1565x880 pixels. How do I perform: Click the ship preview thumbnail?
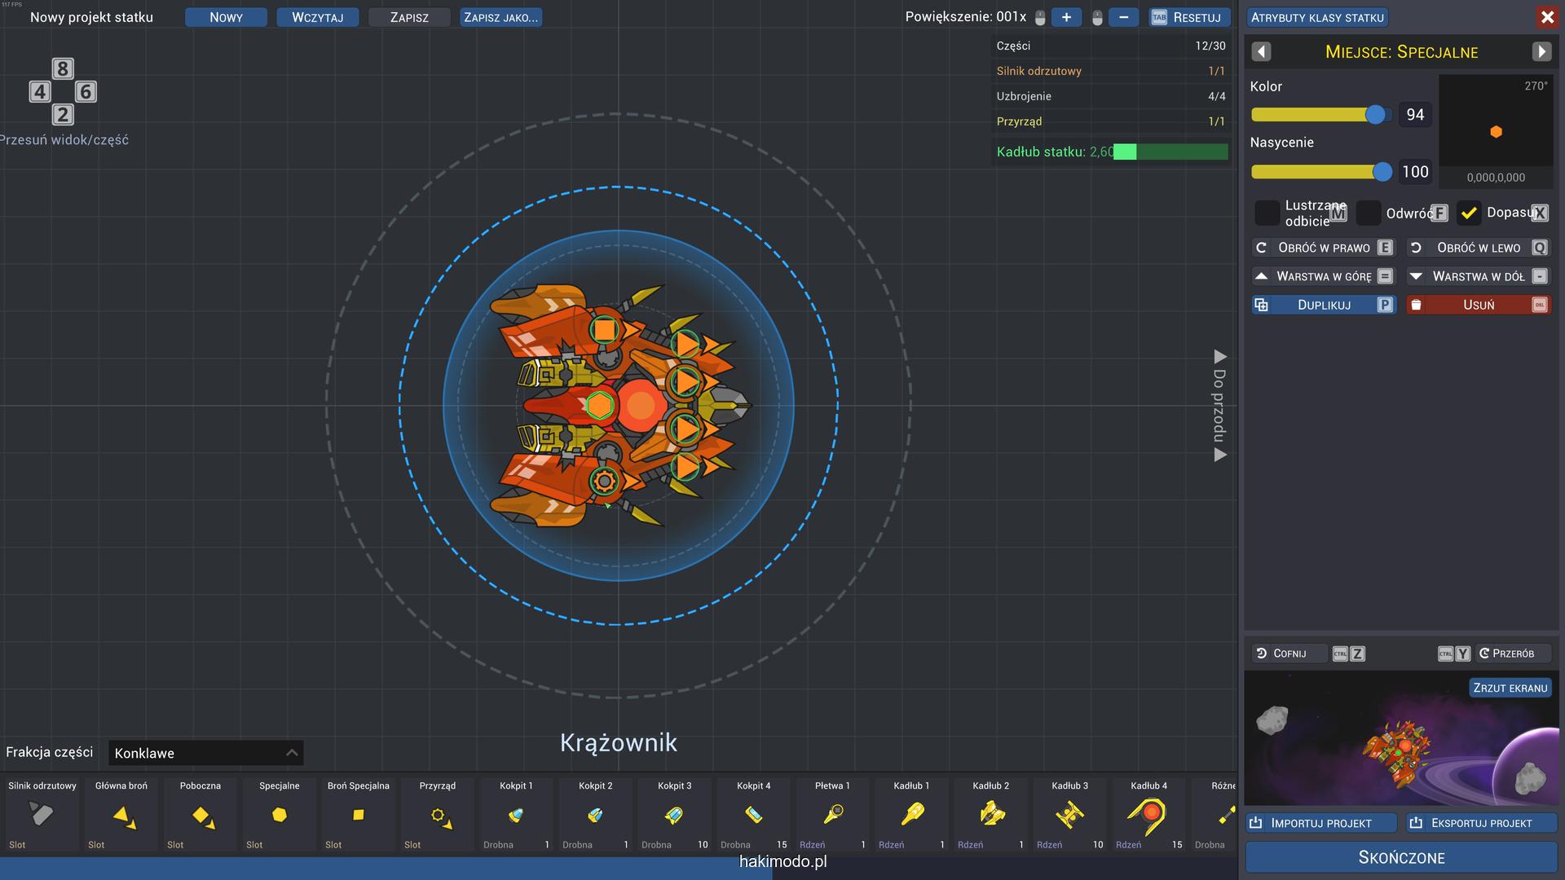pos(1400,746)
